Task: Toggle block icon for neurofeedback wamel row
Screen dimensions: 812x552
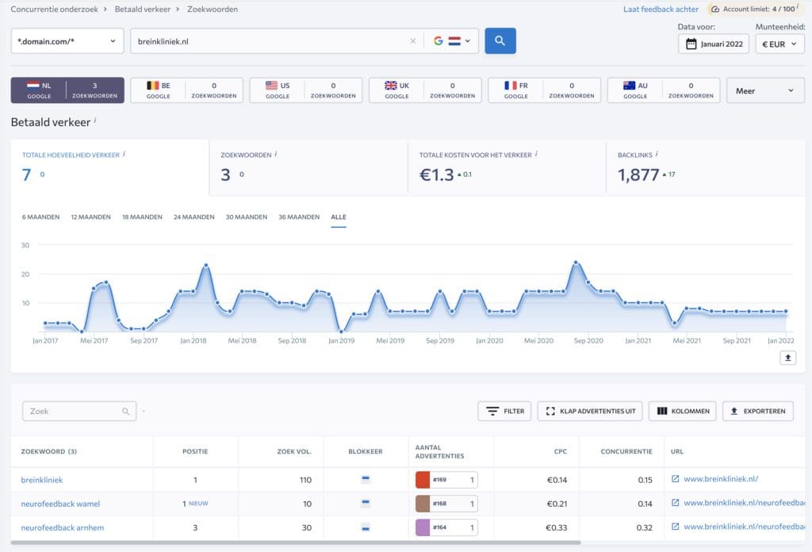Action: click(366, 503)
